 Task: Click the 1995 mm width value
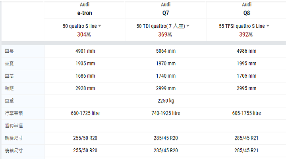246,63
